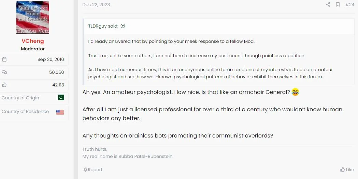
Task: Click the messages count icon
Action: point(4,72)
